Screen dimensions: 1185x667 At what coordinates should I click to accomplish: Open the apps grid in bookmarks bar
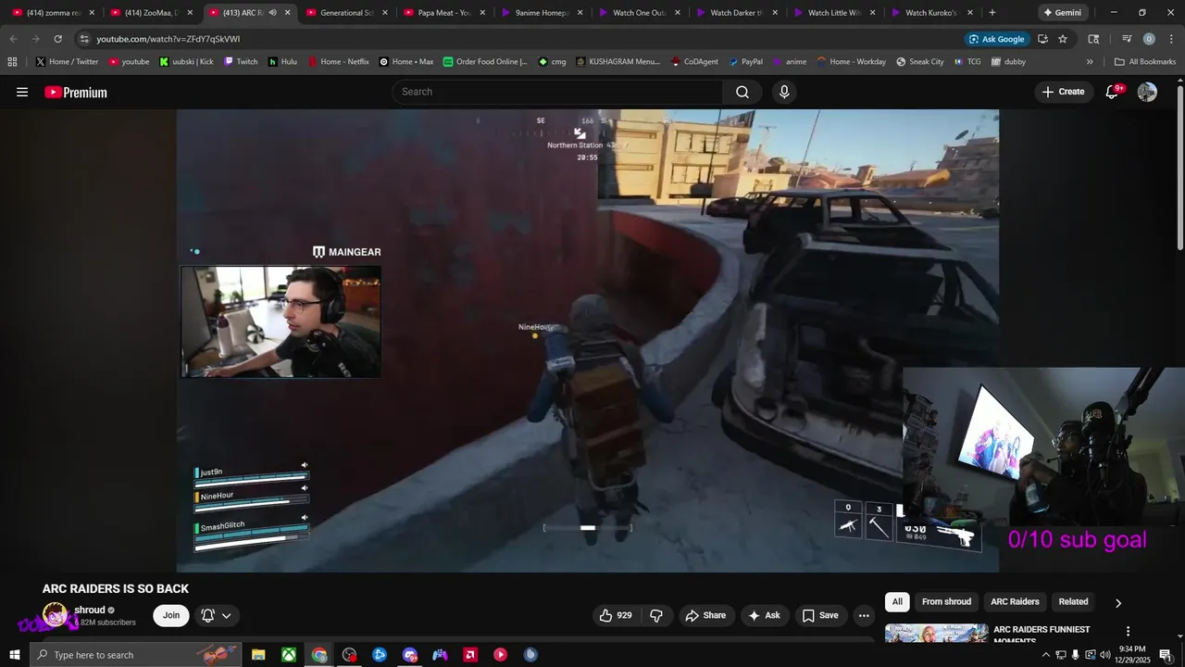[x=12, y=62]
